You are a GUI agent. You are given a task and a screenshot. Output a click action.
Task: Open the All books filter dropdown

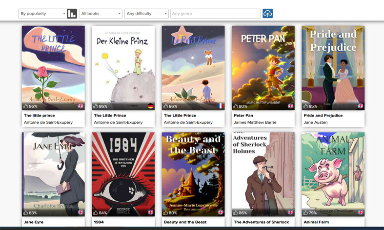pyautogui.click(x=101, y=14)
